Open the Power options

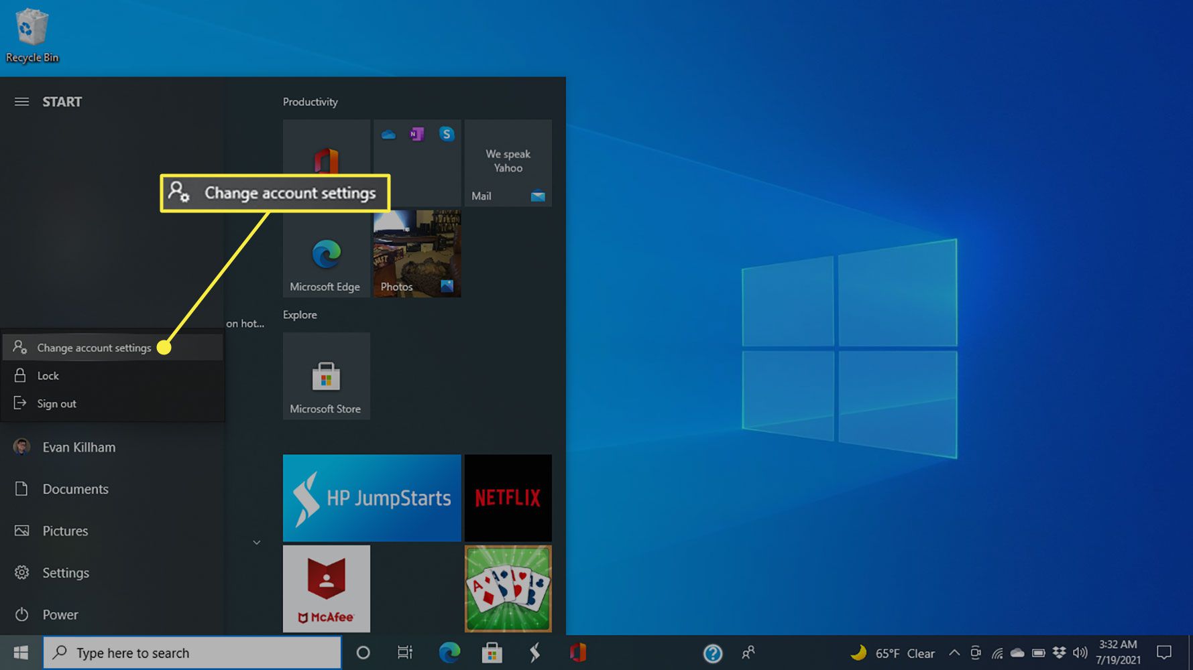click(x=112, y=614)
